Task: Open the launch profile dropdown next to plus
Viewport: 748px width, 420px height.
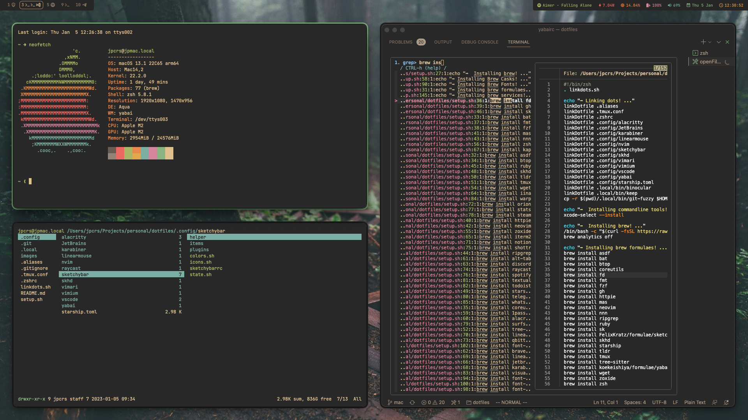Action: (x=710, y=42)
